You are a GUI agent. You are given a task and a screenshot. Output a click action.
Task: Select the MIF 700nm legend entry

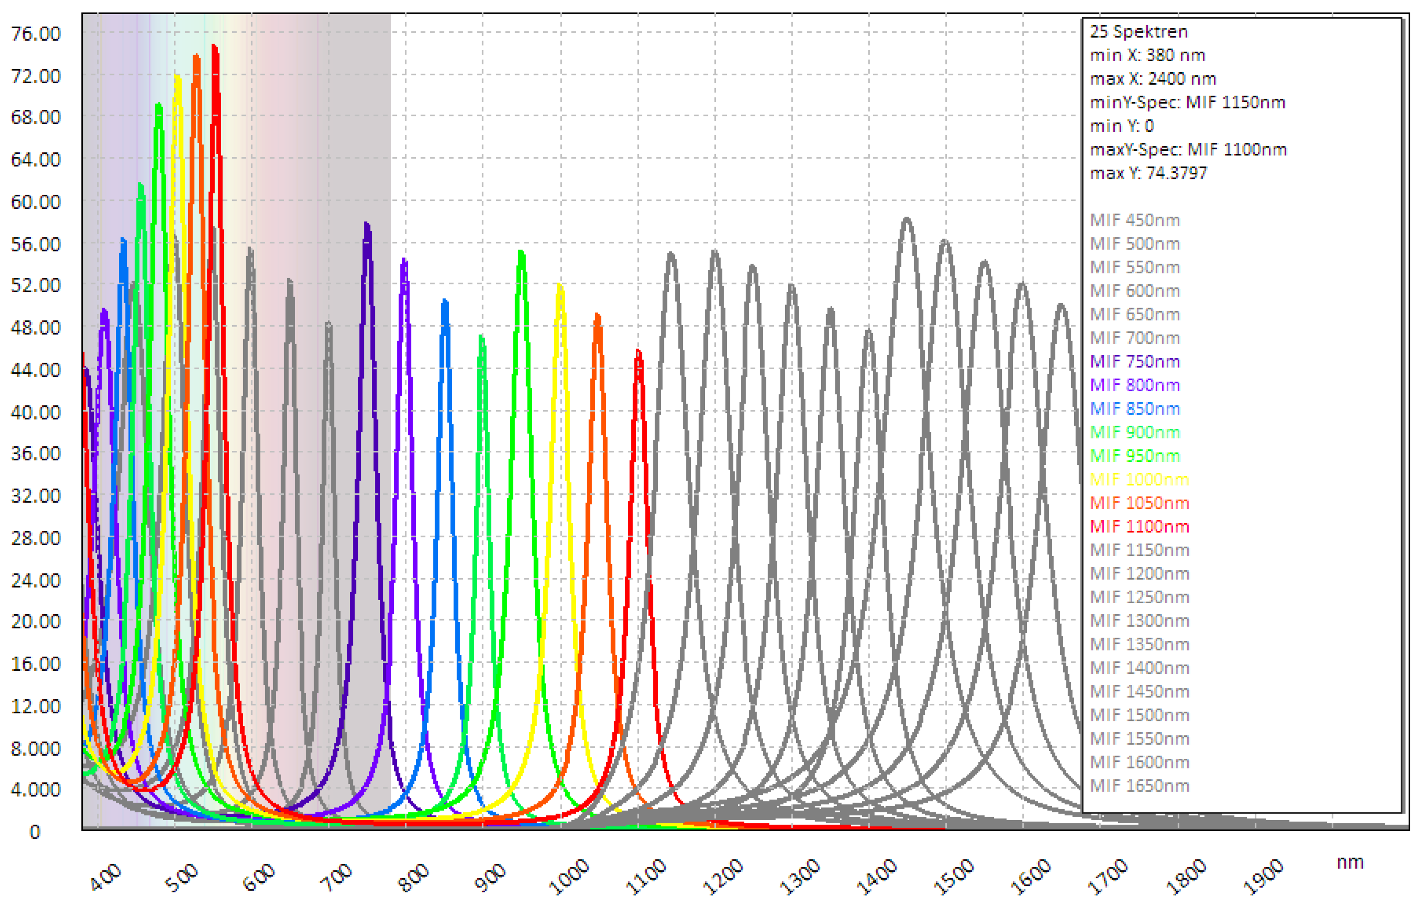(1134, 338)
